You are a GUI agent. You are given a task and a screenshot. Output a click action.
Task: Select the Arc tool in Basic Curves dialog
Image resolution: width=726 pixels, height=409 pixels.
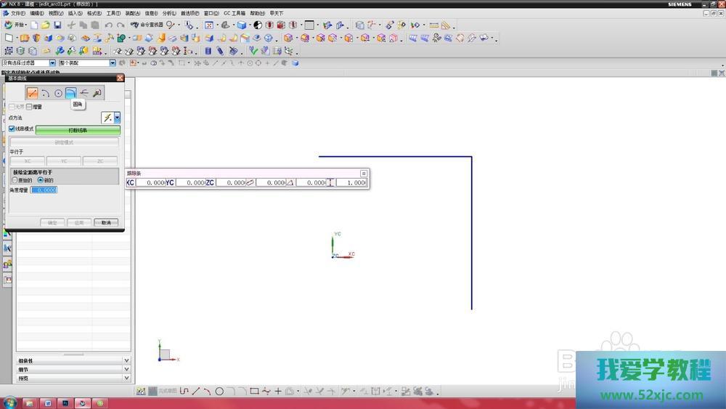pyautogui.click(x=45, y=93)
